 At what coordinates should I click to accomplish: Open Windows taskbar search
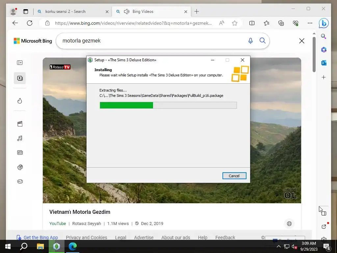tap(24, 246)
